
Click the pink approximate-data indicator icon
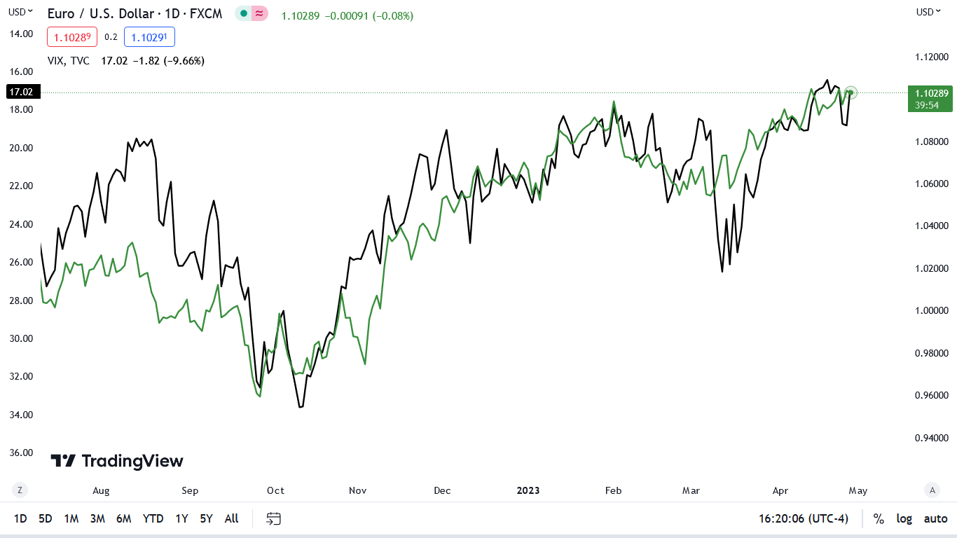259,13
